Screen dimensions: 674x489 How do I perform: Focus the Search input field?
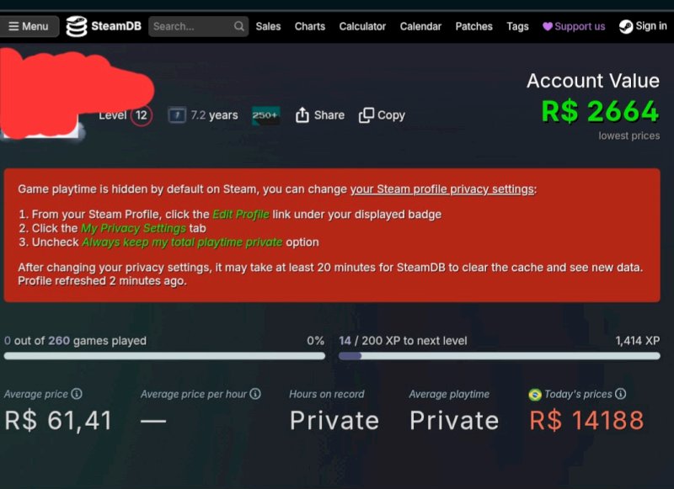198,26
